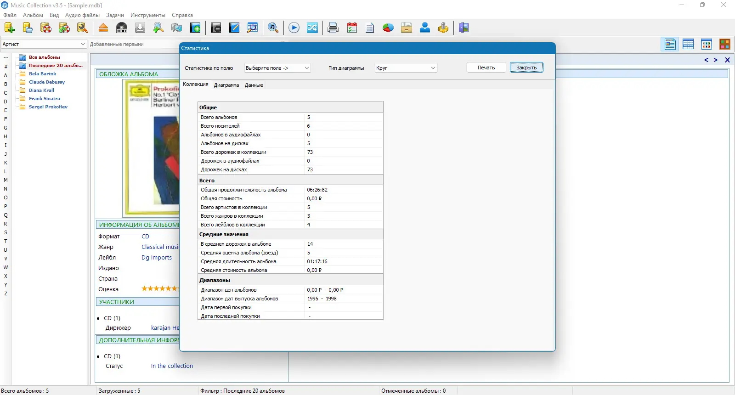Open the Аудио файлы menu
This screenshot has height=395, width=735.
point(82,15)
